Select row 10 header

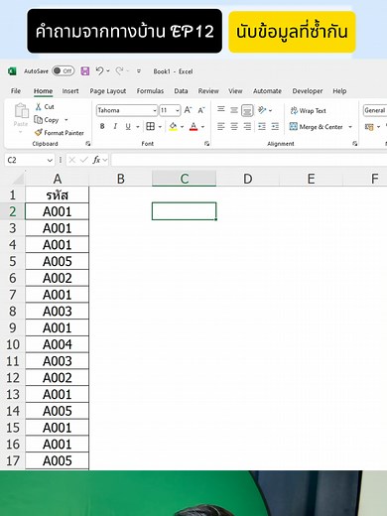pyautogui.click(x=13, y=344)
